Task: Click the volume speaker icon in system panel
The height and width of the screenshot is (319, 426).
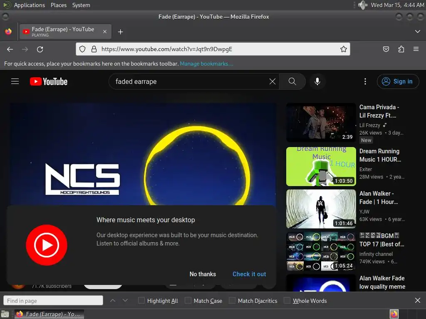Action: pyautogui.click(x=362, y=5)
